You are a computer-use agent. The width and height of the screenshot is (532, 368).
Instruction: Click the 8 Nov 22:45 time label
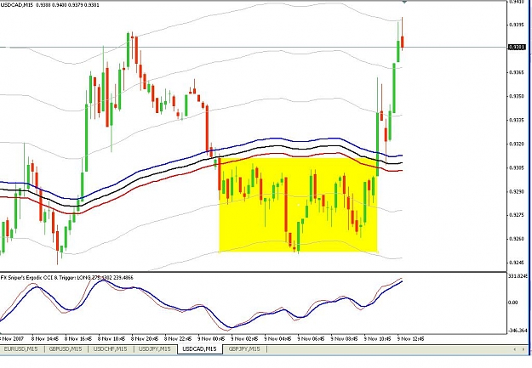(178, 338)
